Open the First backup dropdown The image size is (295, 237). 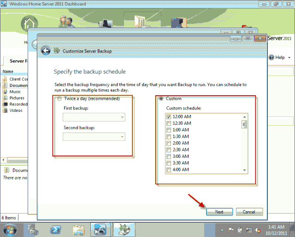[94, 117]
